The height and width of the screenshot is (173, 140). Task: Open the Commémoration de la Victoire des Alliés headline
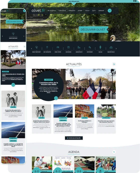tap(49, 84)
